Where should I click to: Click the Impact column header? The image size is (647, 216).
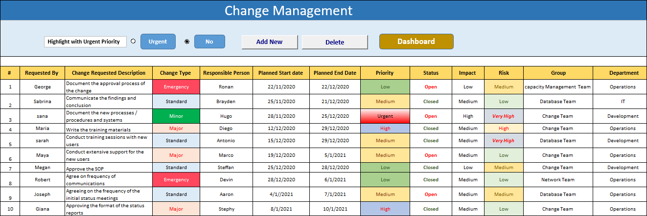[467, 73]
